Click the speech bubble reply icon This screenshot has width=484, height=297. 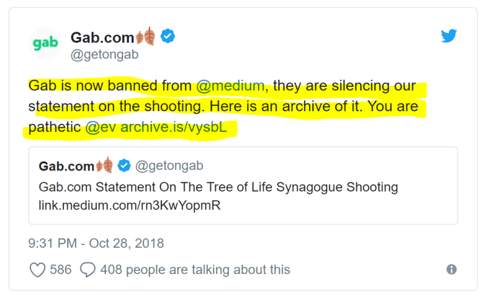pos(87,269)
